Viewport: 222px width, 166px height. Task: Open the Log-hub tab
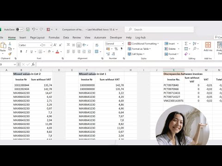coord(141,37)
